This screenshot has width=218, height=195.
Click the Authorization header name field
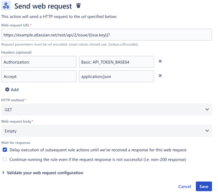[x=39, y=62]
